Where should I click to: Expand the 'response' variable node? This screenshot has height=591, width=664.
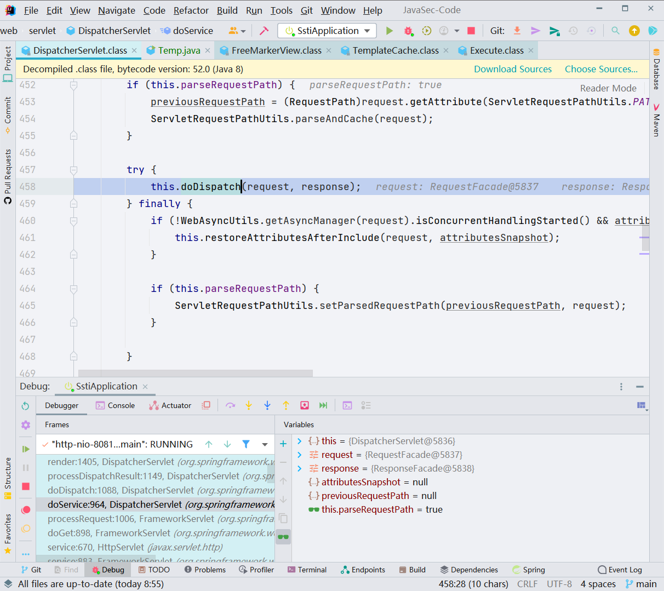coord(299,468)
